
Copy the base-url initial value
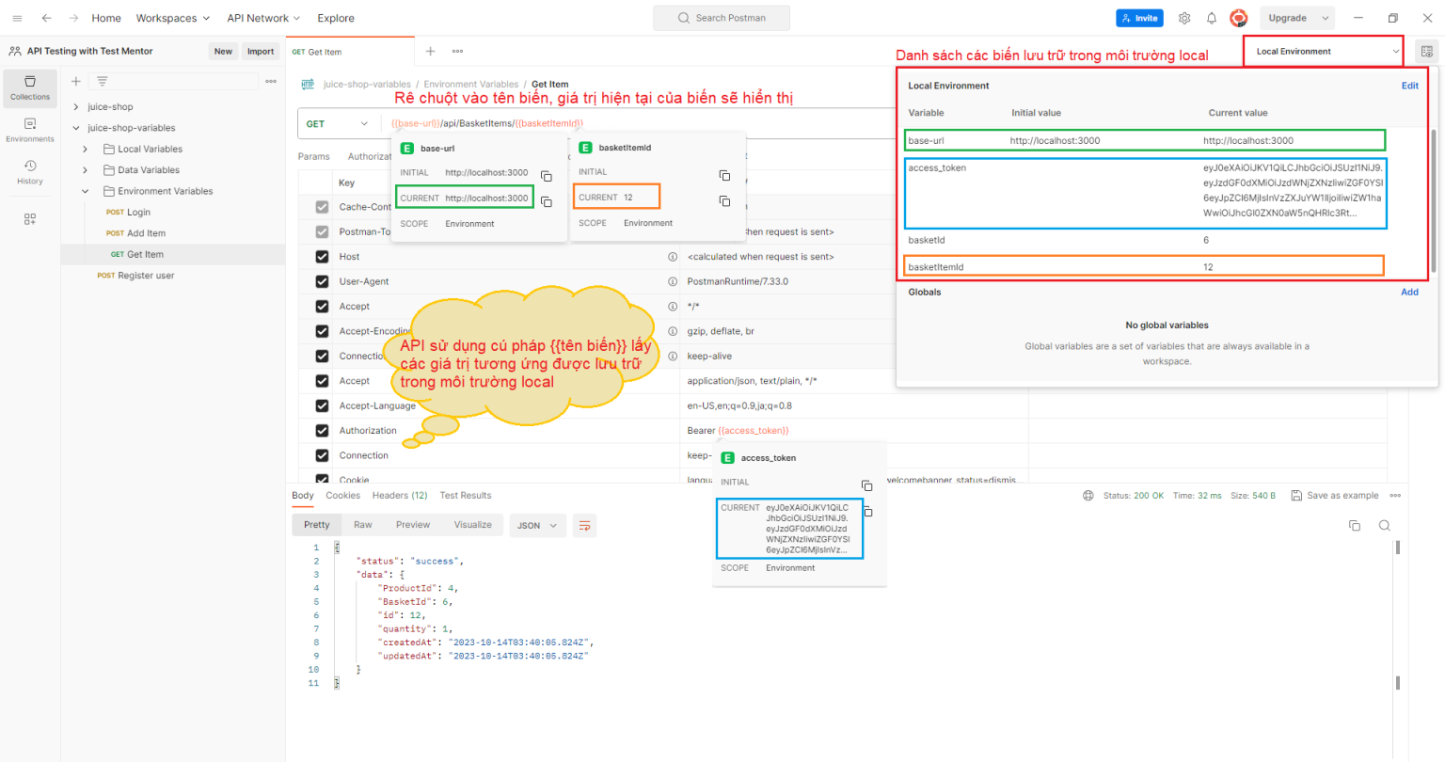[546, 176]
